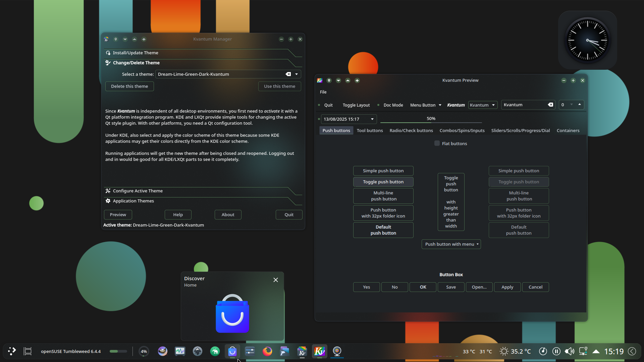Open the media pause tray icon

(x=556, y=351)
